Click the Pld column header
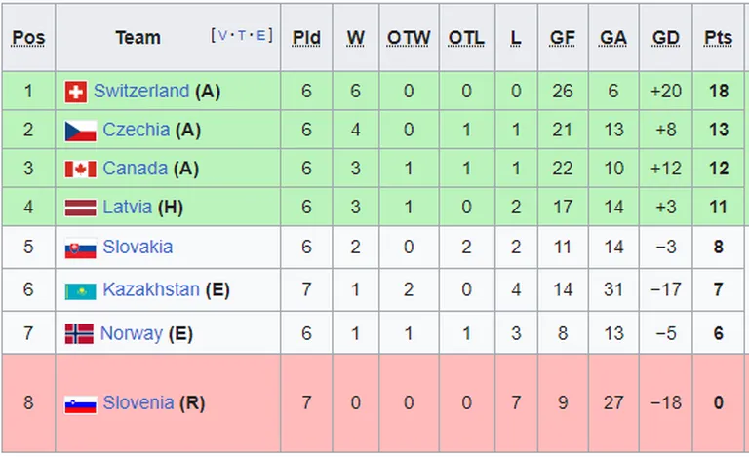This screenshot has width=749, height=457. 306,38
